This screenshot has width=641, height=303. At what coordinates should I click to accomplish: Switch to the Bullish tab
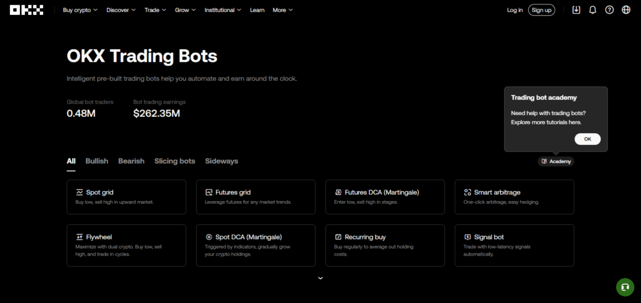click(97, 161)
